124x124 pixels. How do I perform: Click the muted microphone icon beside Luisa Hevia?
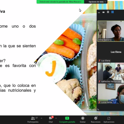(100, 102)
